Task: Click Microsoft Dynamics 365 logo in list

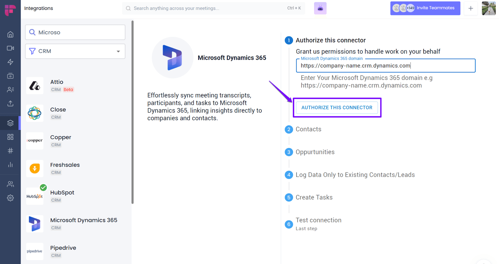Action: tap(35, 224)
